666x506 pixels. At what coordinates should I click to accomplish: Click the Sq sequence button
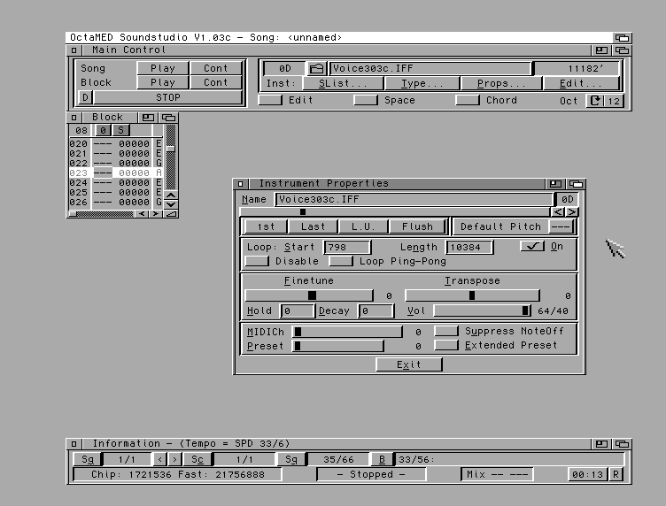click(291, 459)
